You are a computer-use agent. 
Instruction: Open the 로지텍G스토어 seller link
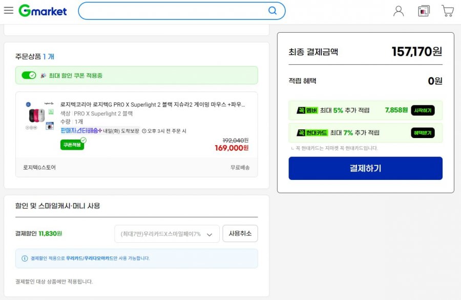pyautogui.click(x=39, y=168)
